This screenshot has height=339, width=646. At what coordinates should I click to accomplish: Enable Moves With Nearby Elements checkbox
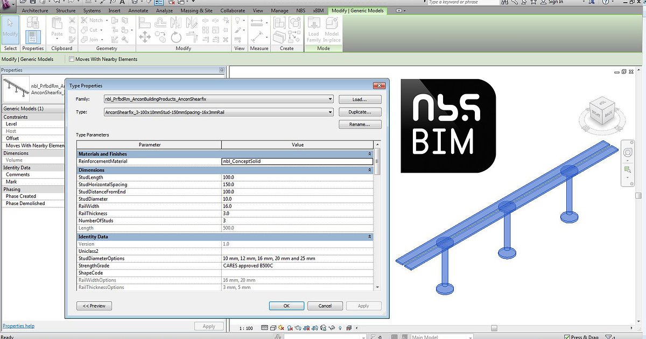[71, 59]
